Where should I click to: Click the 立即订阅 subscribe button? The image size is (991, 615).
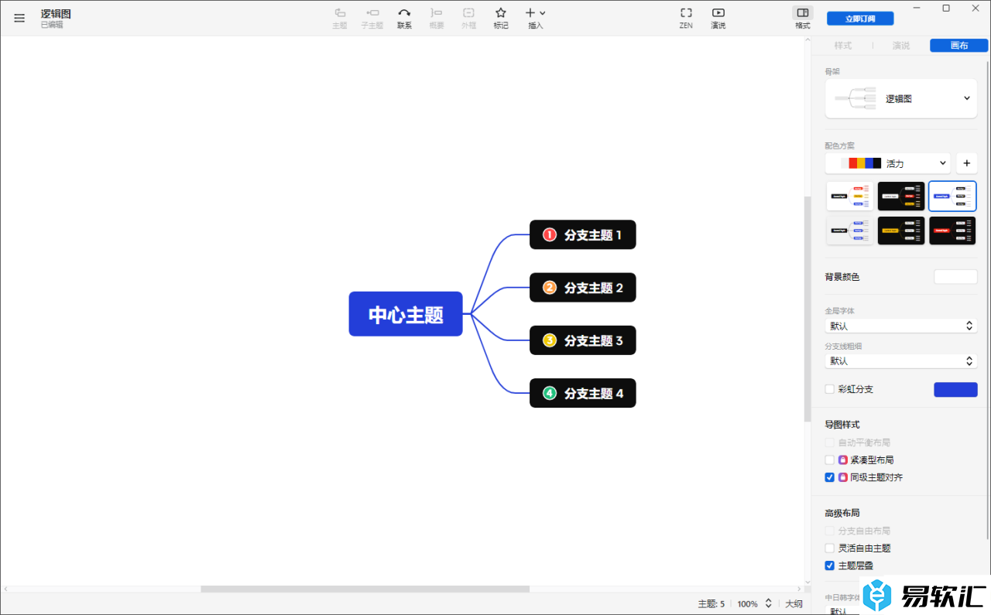(x=860, y=19)
